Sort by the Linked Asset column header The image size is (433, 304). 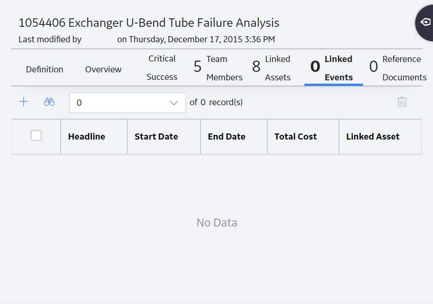(x=373, y=136)
